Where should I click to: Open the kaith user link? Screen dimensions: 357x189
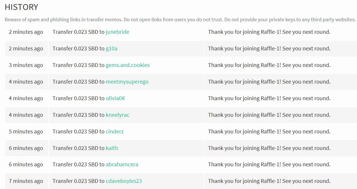112,148
